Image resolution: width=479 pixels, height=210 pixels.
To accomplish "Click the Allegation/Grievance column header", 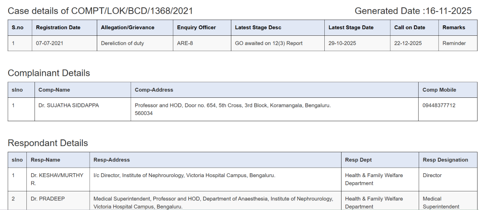I will [127, 28].
